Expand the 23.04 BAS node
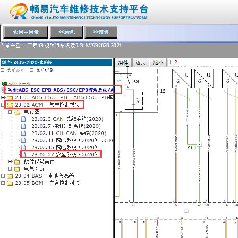 3,176
